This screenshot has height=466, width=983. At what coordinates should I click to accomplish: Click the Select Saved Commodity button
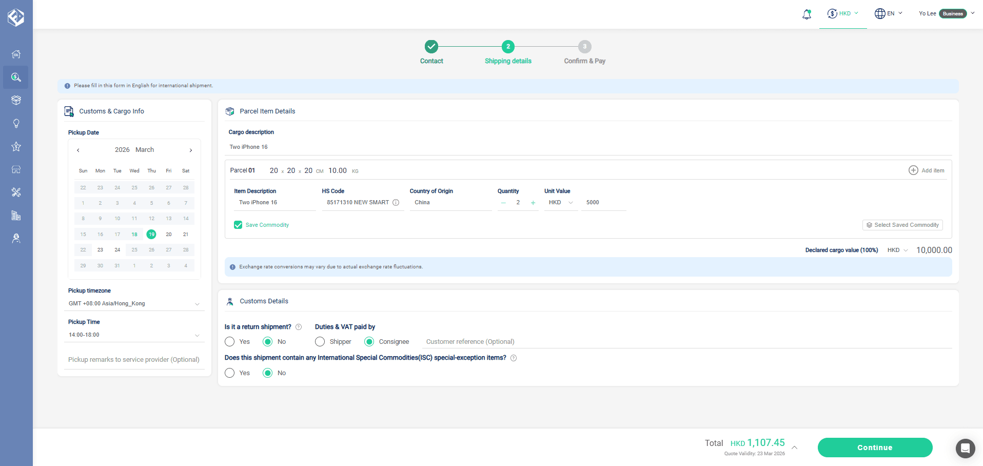tap(902, 225)
